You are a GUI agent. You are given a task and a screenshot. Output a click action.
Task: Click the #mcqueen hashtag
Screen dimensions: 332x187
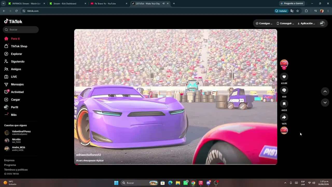pos(89,161)
